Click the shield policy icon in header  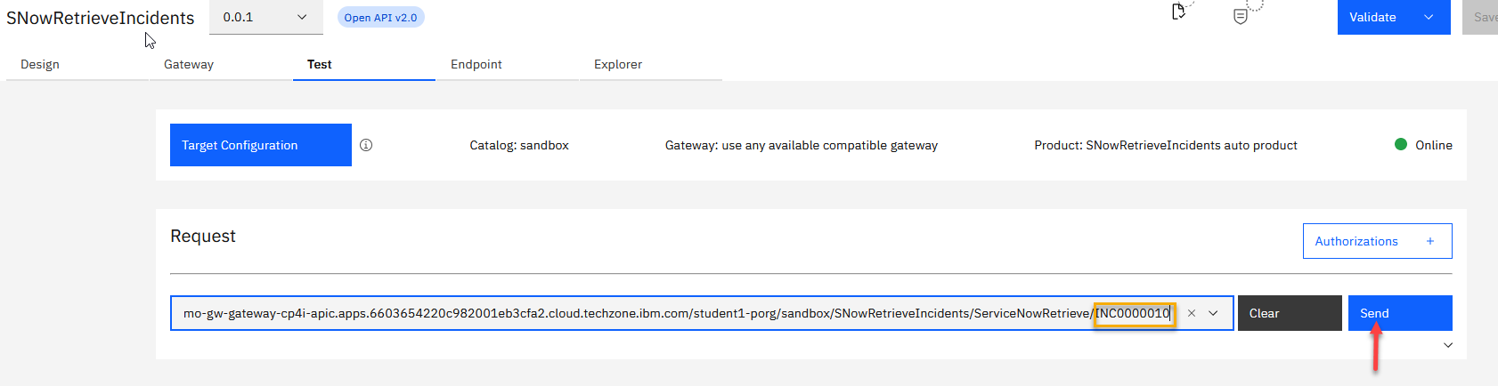coord(1240,16)
